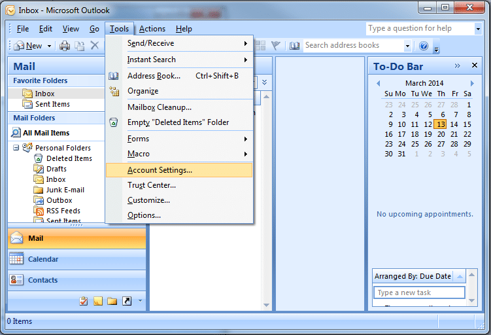Expand the double-chevron query builder arrow
The image size is (491, 335).
265,82
